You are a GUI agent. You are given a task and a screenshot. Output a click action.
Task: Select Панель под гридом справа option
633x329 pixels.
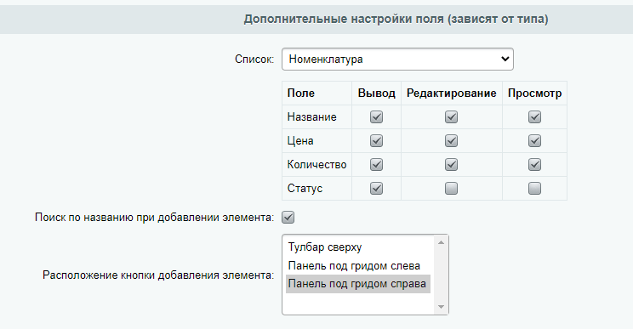[358, 284]
